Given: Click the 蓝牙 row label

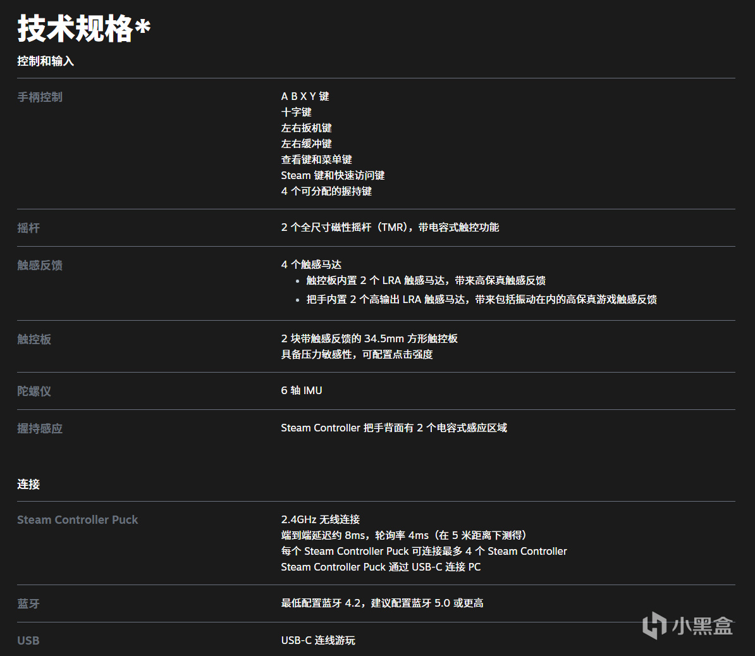Looking at the screenshot, I should (x=28, y=603).
